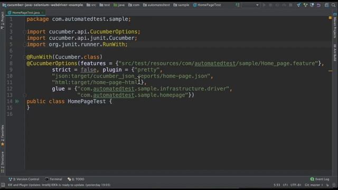Click the sample folder breadcrumb
Viewport: 338px width, 190px height.
181,5
